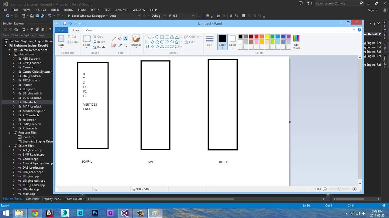
Task: Select Camera.cpp in Source Files
Action: pos(31,159)
